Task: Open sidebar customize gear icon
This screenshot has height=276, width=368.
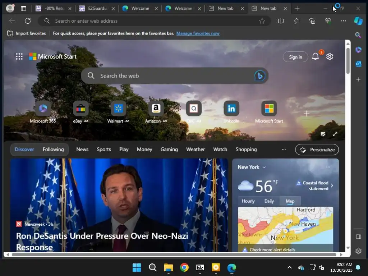Action: 358,251
